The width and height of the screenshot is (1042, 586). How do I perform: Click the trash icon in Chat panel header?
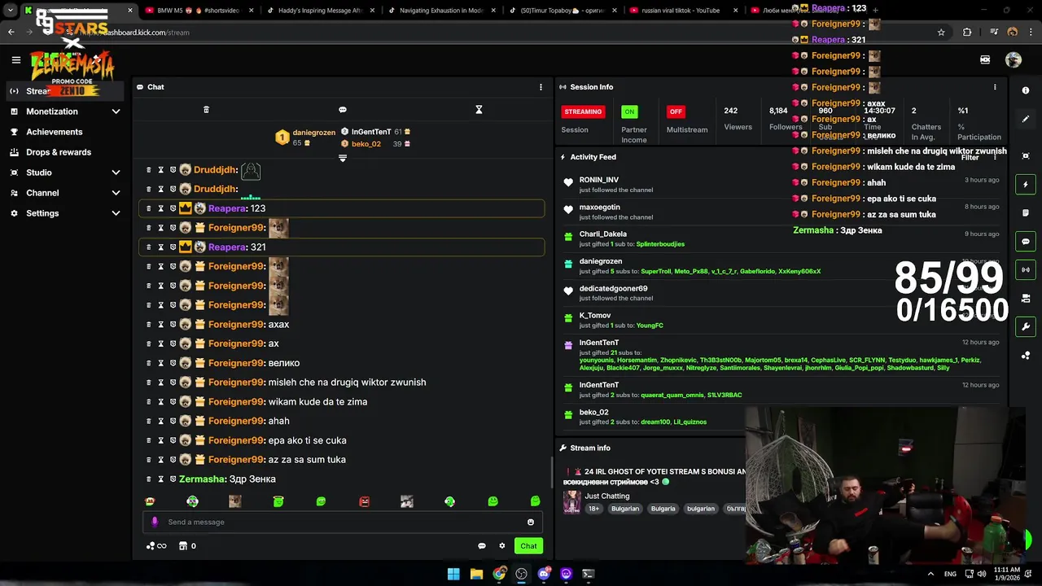tap(206, 110)
